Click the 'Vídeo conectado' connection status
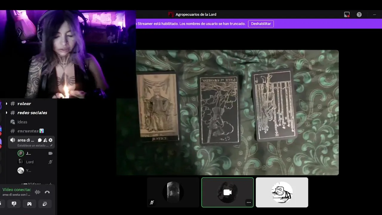The height and width of the screenshot is (215, 382). (x=17, y=190)
